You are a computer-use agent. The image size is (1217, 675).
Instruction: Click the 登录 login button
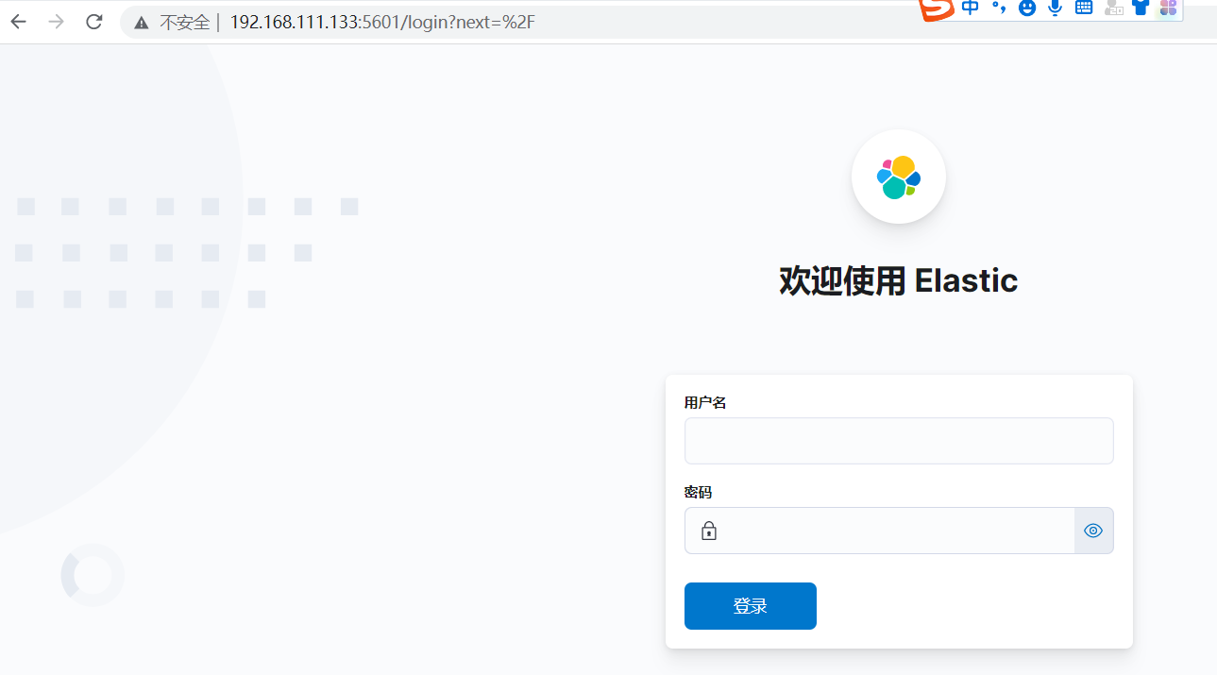751,606
